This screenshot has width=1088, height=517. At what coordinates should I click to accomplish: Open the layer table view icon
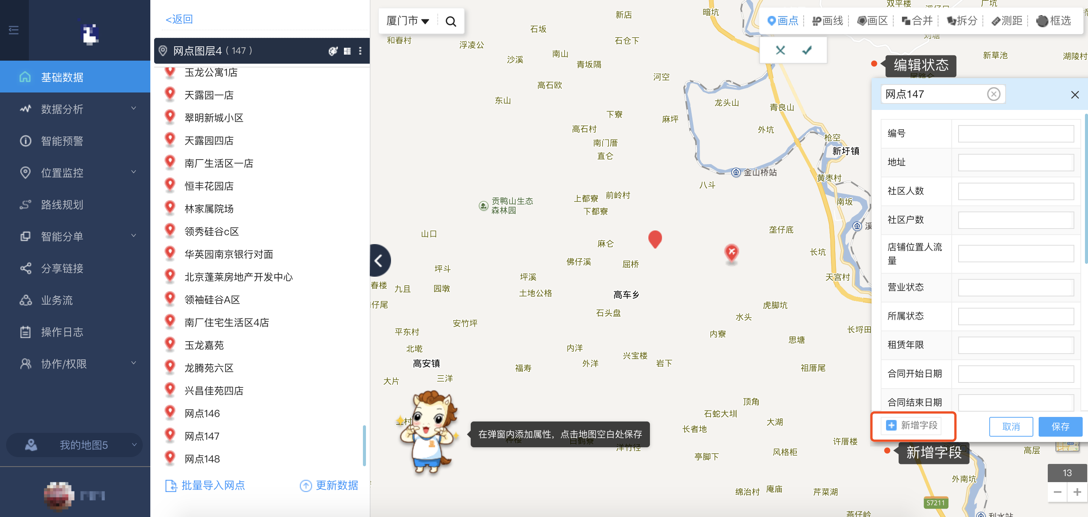(x=347, y=51)
